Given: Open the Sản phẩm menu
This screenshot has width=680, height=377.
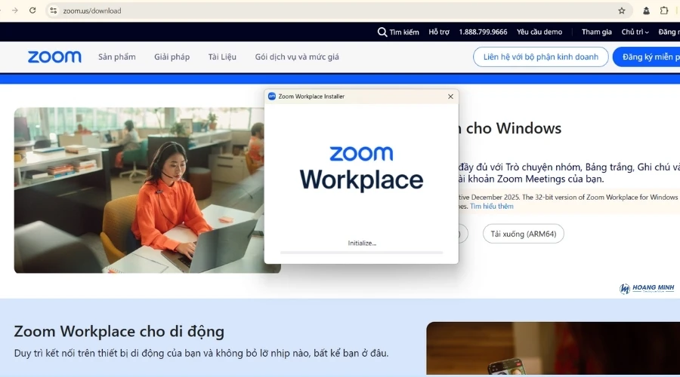Looking at the screenshot, I should point(117,57).
